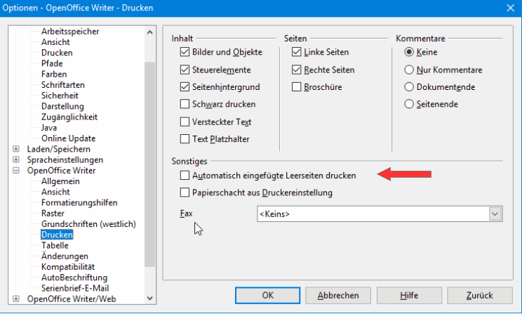Screen dimensions: 522x314
Task: Select Arbeitsspeicher in tree
Action: [70, 32]
